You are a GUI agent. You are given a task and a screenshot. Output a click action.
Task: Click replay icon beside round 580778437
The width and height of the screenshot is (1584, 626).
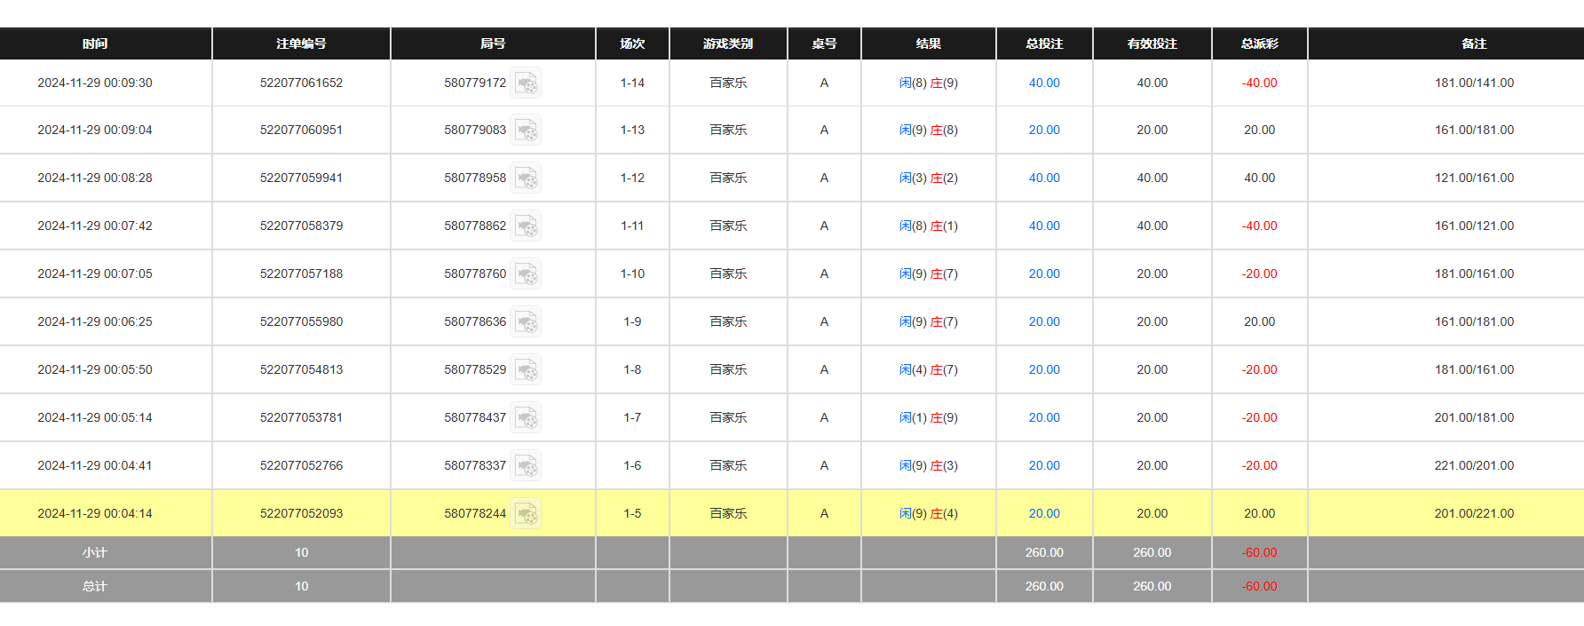tap(526, 418)
